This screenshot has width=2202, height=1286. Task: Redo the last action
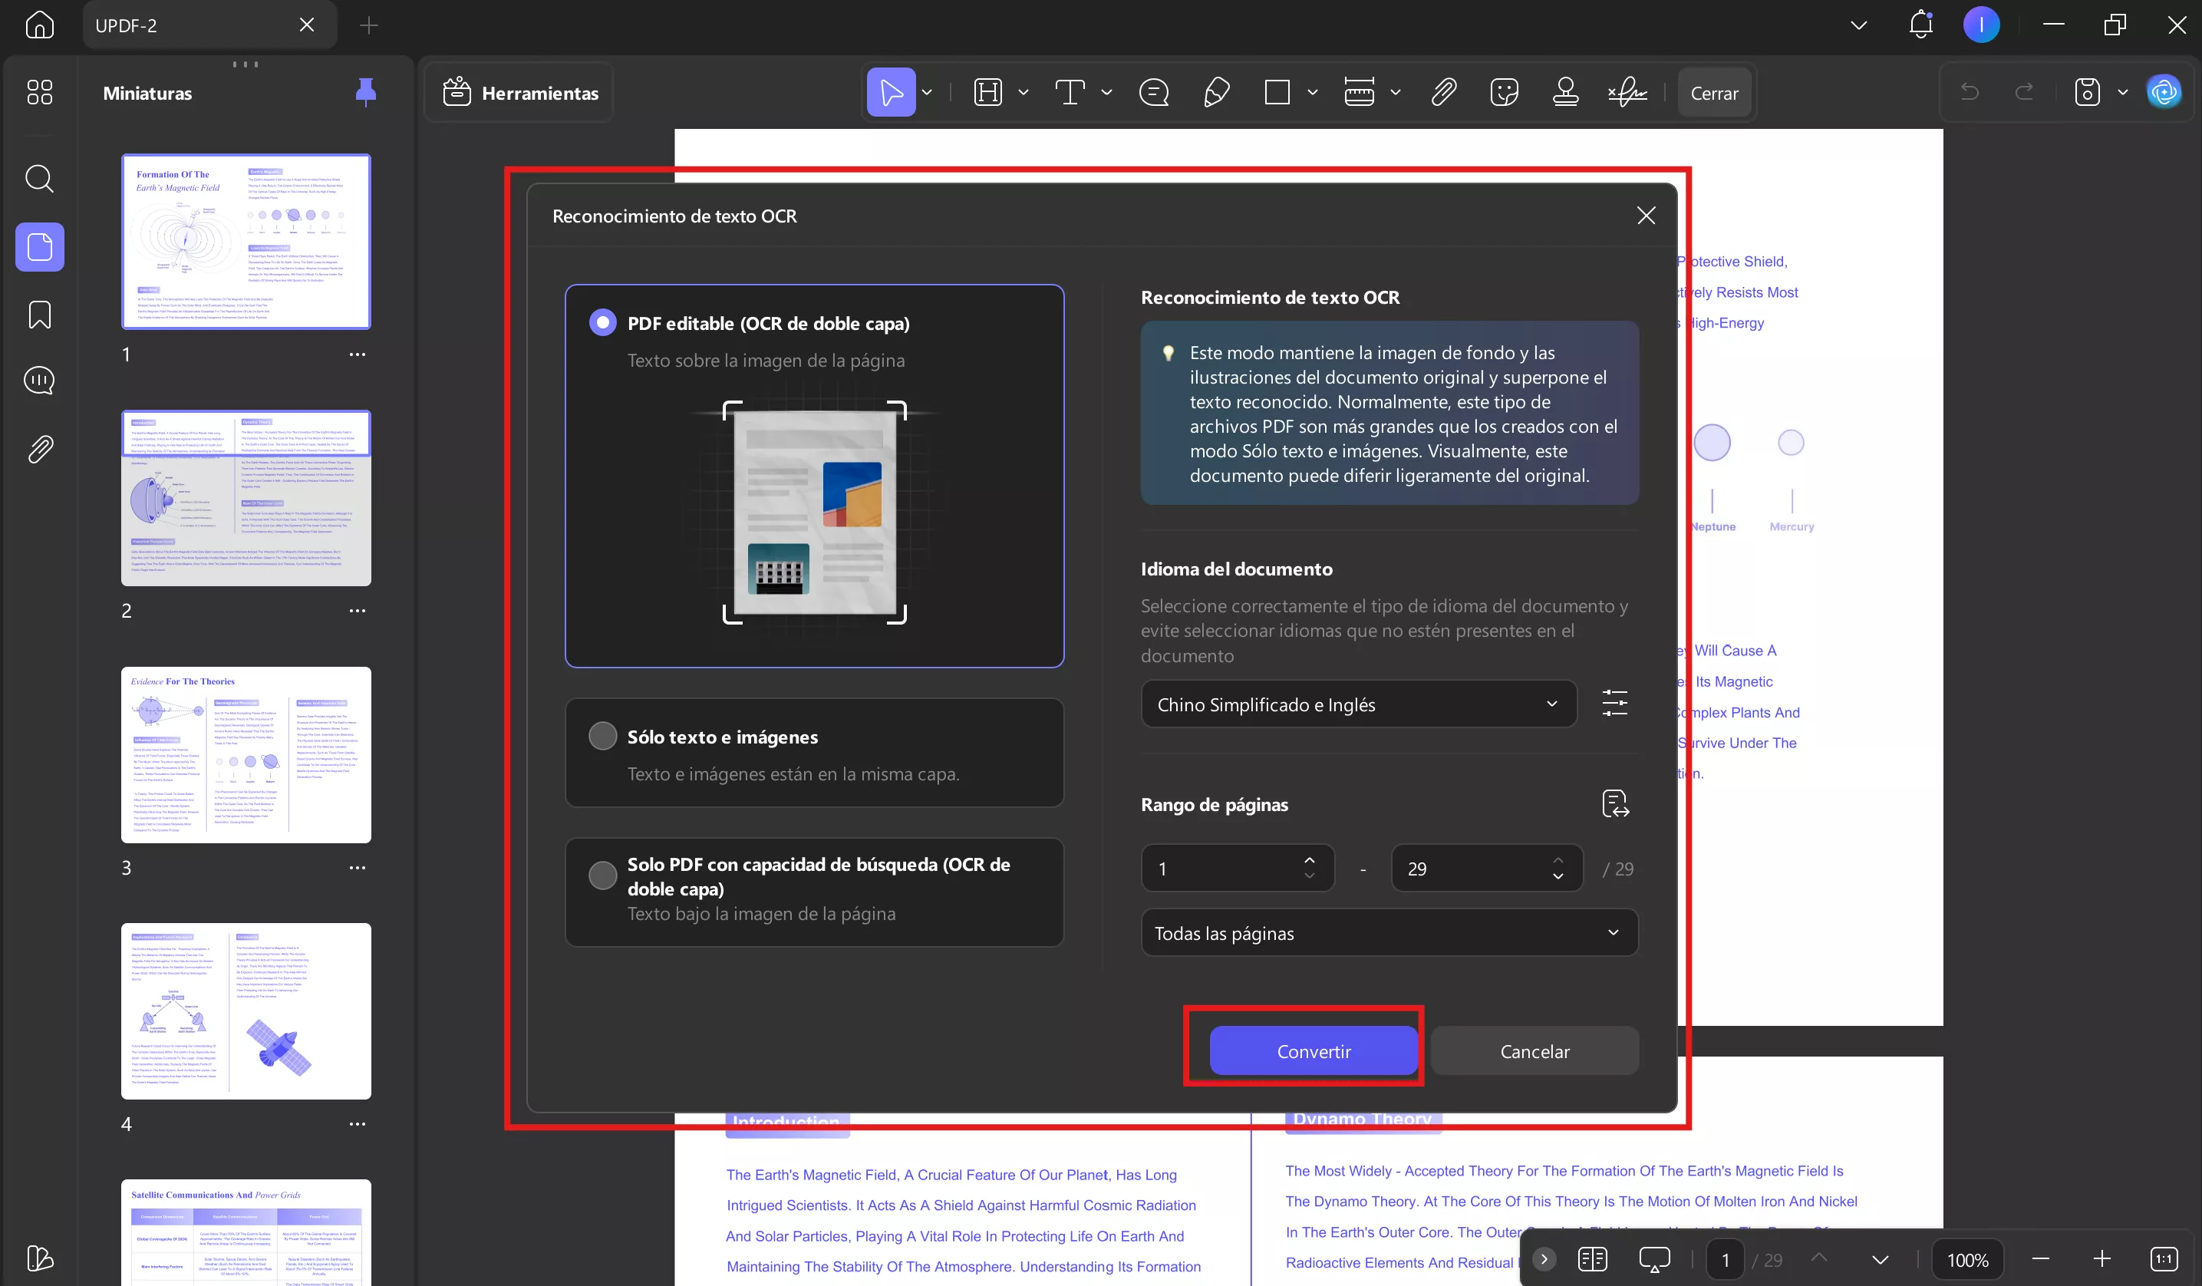tap(2025, 92)
